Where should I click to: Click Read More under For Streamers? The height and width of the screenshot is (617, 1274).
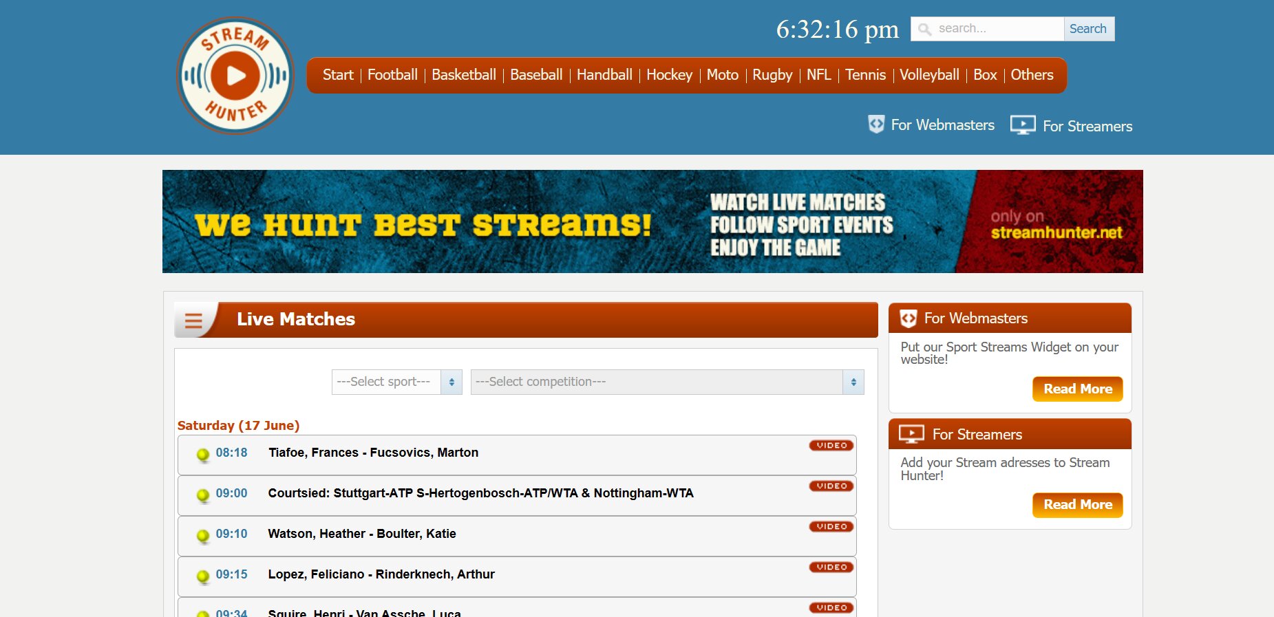[x=1078, y=504]
